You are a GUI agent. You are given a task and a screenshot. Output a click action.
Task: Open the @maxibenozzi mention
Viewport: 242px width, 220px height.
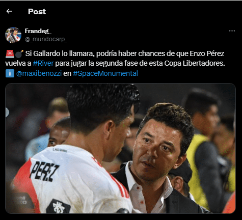[x=39, y=73]
